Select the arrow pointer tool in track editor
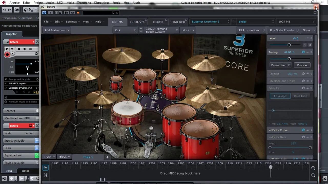 pos(45,168)
